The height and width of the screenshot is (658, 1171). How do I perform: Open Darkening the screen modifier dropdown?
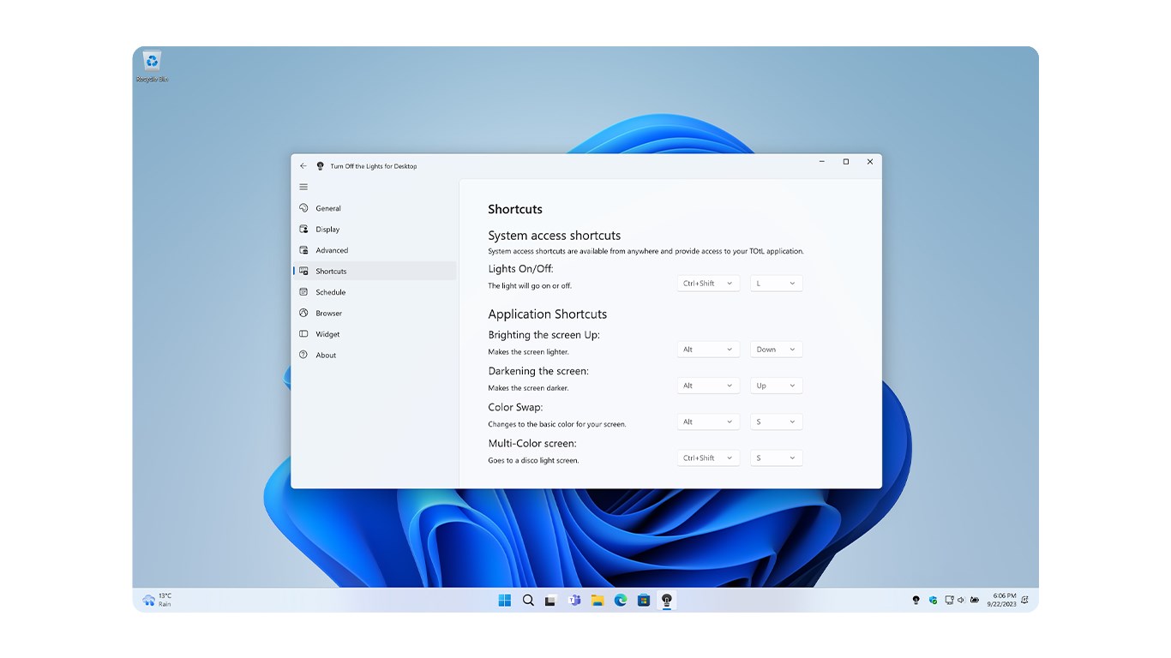708,386
